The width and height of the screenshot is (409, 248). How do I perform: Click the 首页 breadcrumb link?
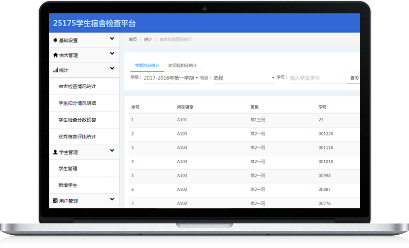point(133,39)
